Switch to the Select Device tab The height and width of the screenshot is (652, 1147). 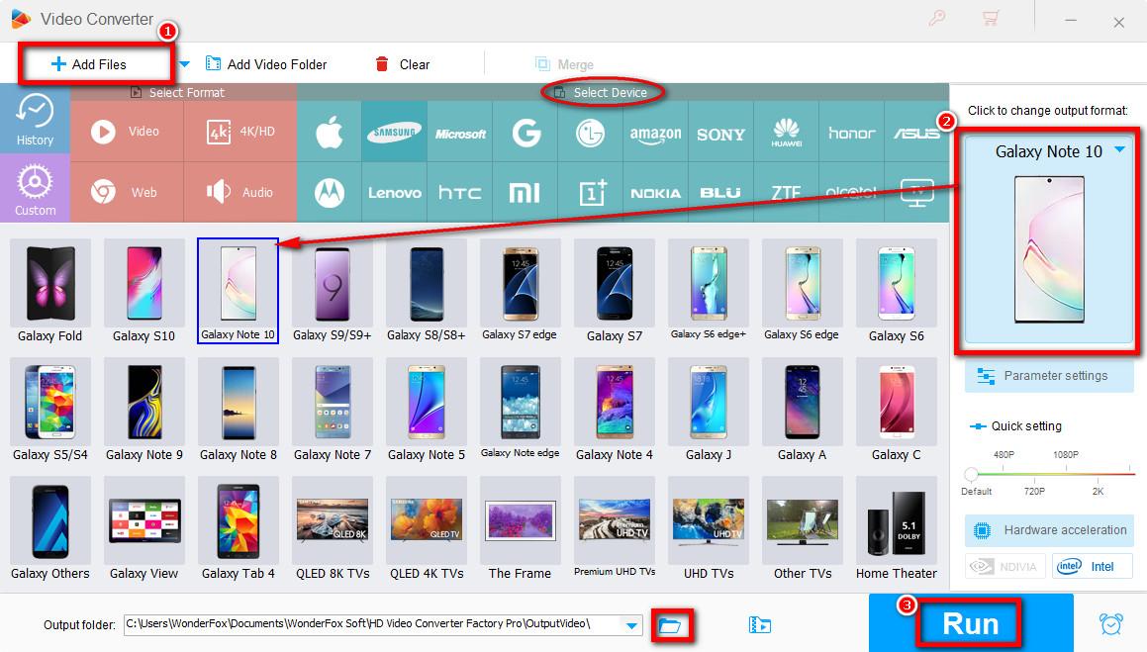point(602,92)
